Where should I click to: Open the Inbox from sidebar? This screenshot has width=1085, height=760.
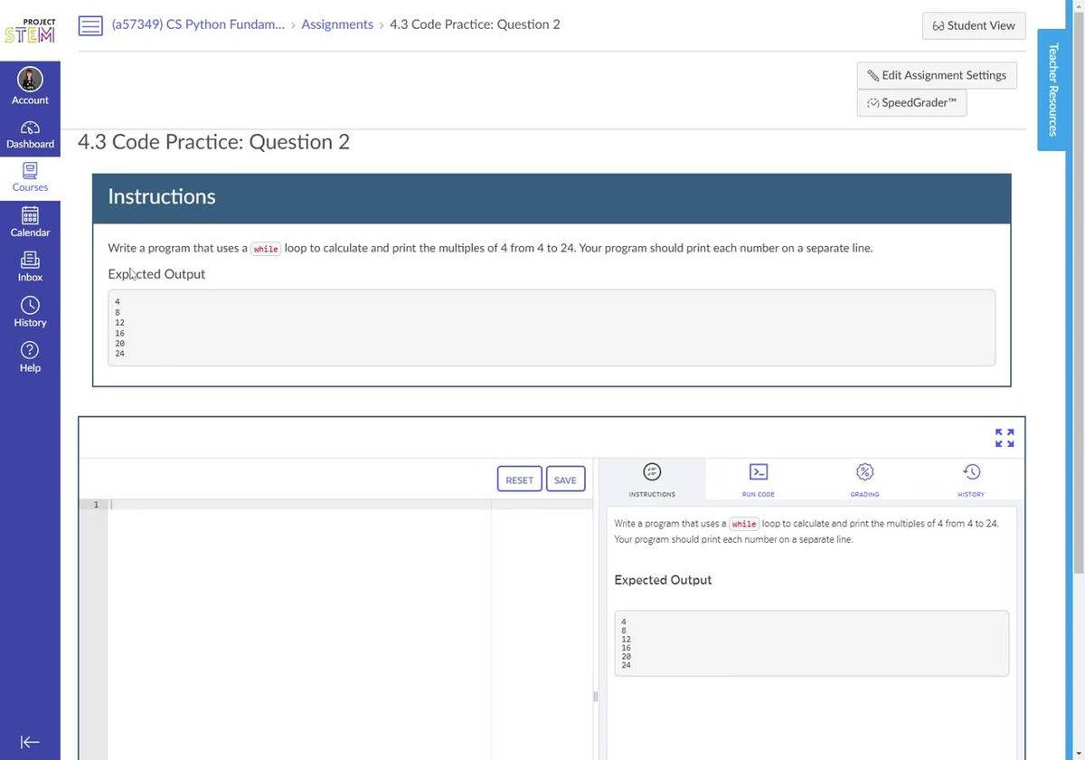(30, 268)
